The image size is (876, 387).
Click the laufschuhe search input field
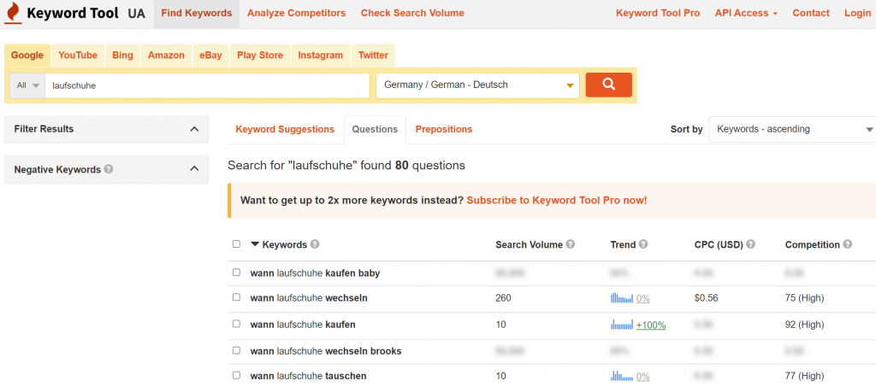[207, 85]
